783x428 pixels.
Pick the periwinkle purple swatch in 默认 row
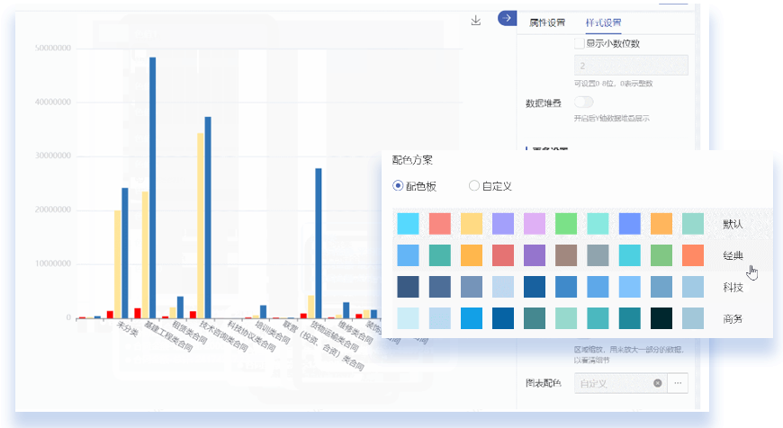tap(503, 224)
